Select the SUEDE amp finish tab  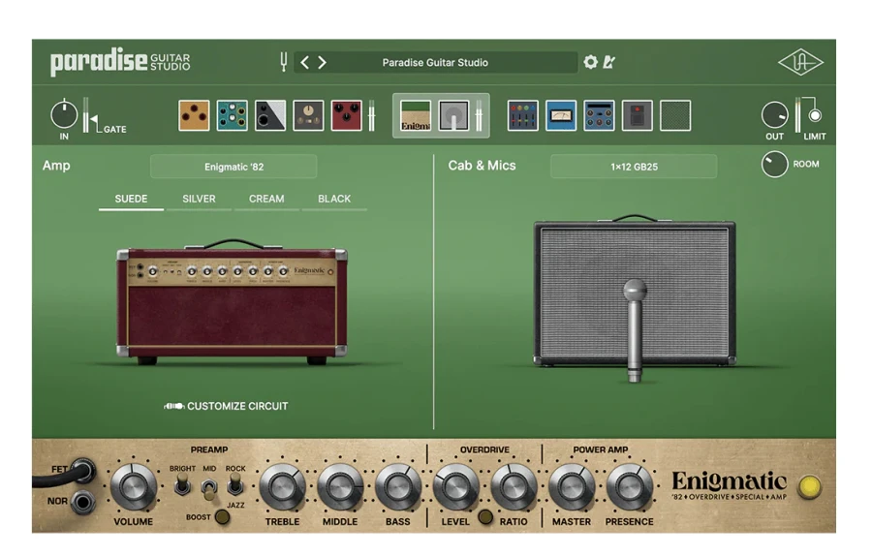click(x=131, y=199)
